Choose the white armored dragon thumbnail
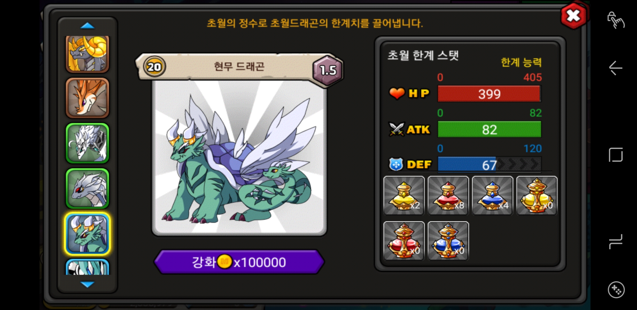Viewport: 637px width, 310px height. point(88,143)
